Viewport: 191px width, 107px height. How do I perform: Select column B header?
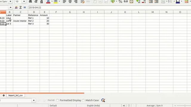(x=10, y=12)
